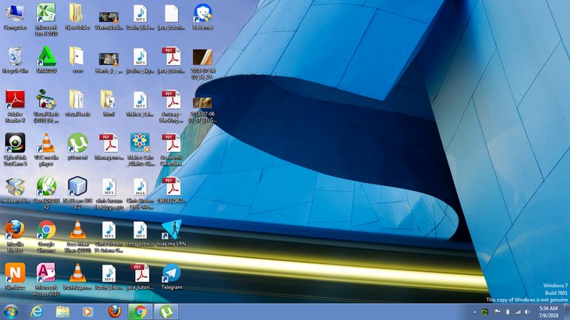Launch Google Chrome from the desktop
The width and height of the screenshot is (570, 320).
pyautogui.click(x=46, y=229)
